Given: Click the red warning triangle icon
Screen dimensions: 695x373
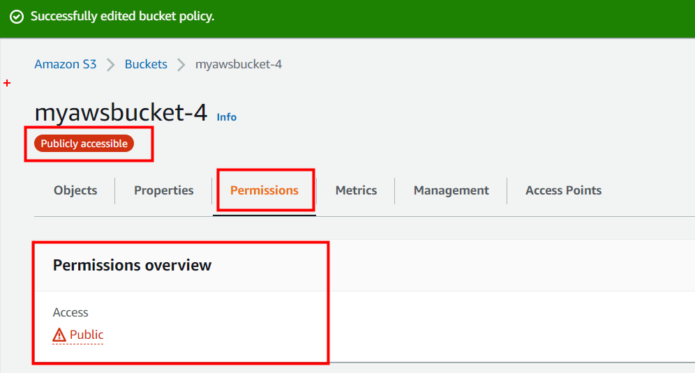Looking at the screenshot, I should 59,335.
